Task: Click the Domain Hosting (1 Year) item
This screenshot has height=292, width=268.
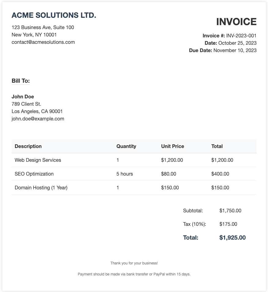Action: click(41, 188)
